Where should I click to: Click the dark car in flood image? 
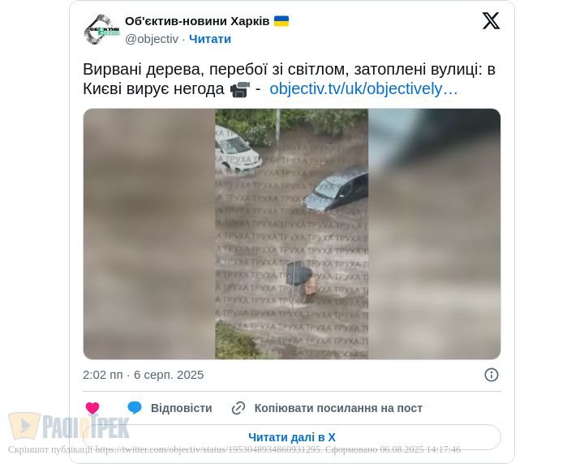pos(335,189)
